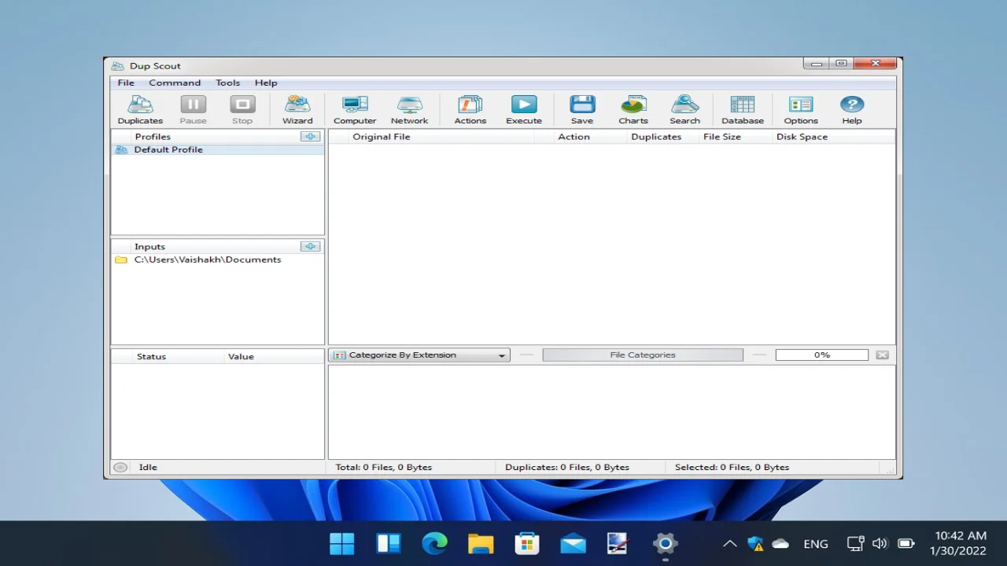
Task: Sort by the File Size column
Action: 722,137
